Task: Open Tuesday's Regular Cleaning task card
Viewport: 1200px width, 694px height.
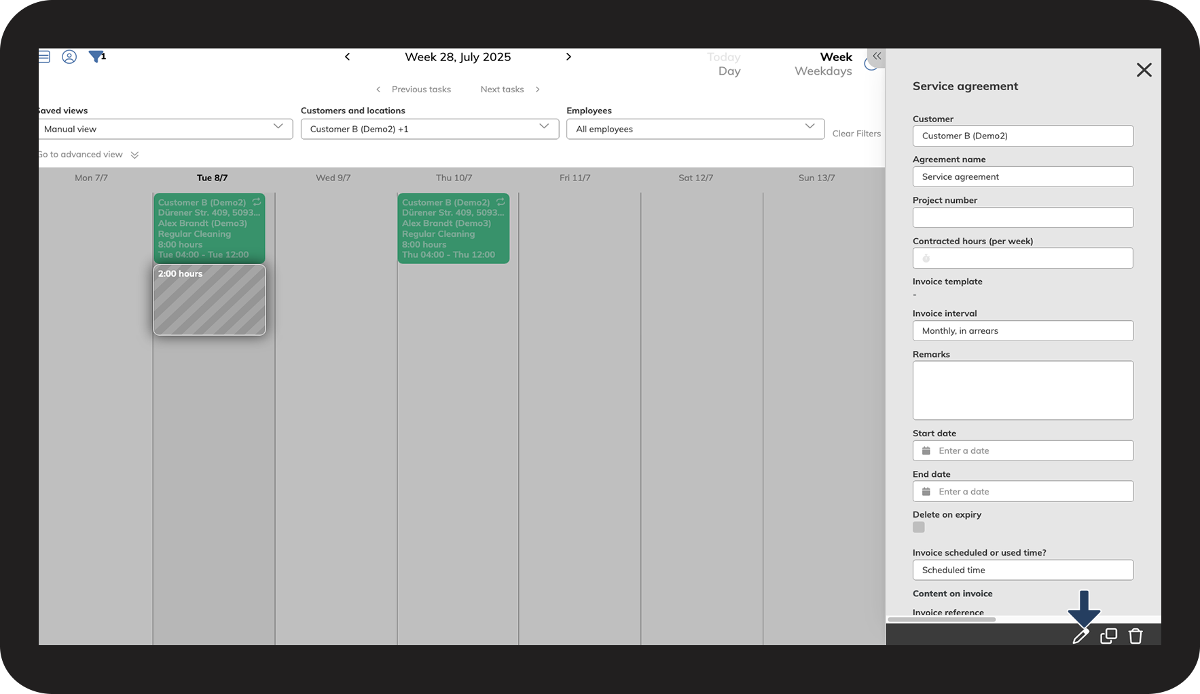Action: [x=209, y=229]
